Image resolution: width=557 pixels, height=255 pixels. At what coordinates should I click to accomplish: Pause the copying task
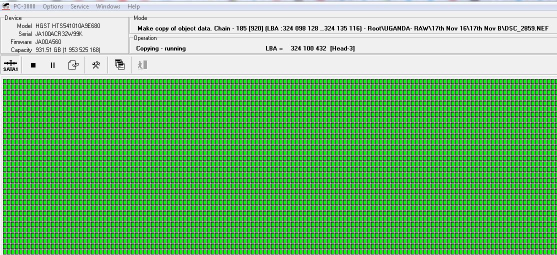(x=52, y=65)
